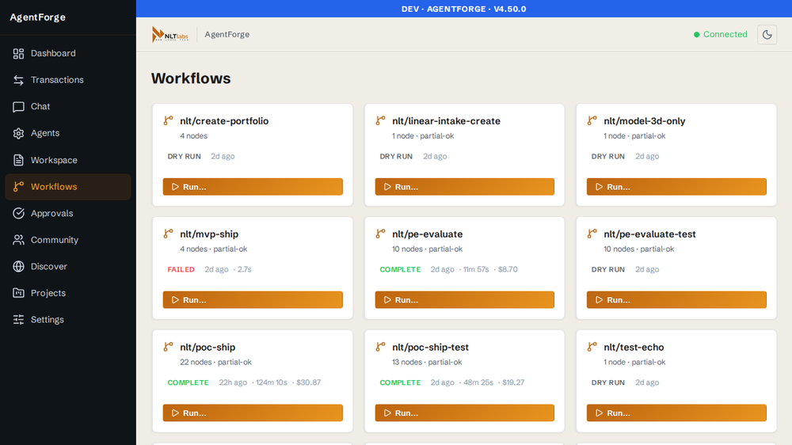Run the nlt/mvp-ship workflow
The width and height of the screenshot is (792, 445).
click(253, 300)
